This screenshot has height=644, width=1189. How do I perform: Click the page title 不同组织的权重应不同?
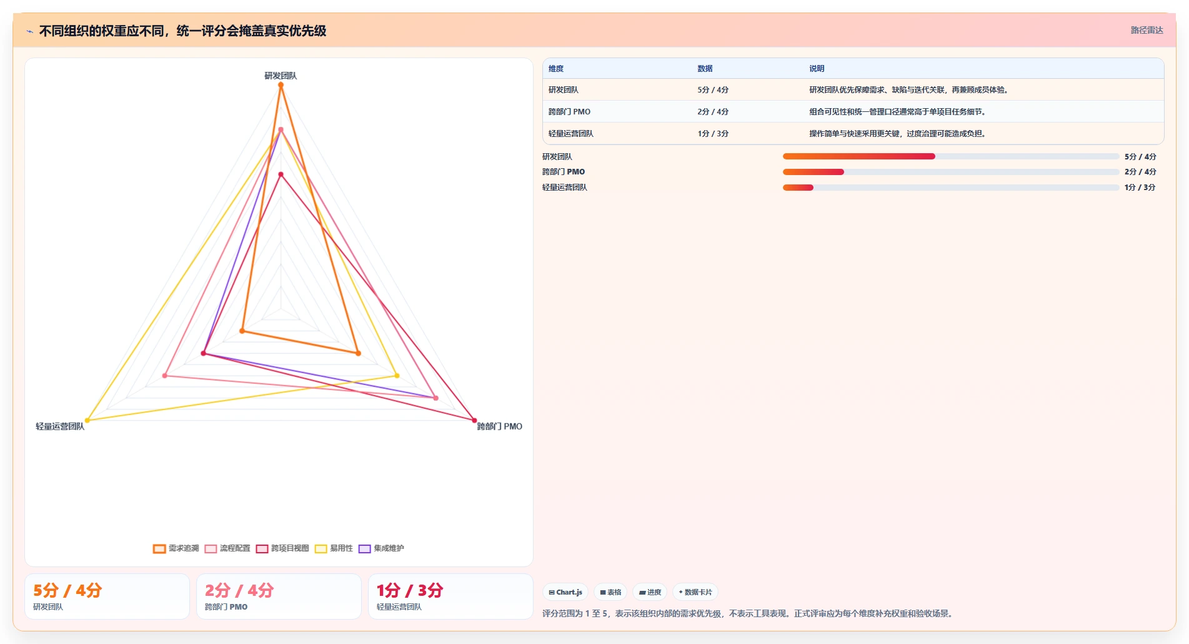182,31
